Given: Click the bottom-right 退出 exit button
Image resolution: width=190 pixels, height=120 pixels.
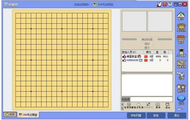Looking at the screenshot, I should (x=177, y=115).
